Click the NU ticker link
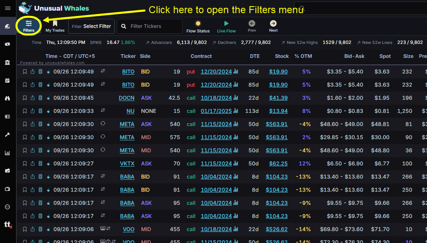This screenshot has height=243, width=427. (x=130, y=111)
